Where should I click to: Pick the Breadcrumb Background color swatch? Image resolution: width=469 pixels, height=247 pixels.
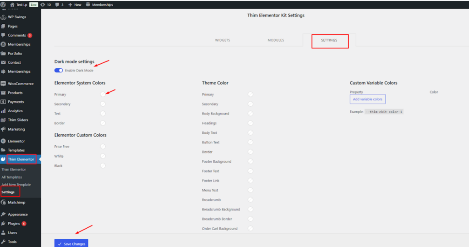(x=251, y=209)
